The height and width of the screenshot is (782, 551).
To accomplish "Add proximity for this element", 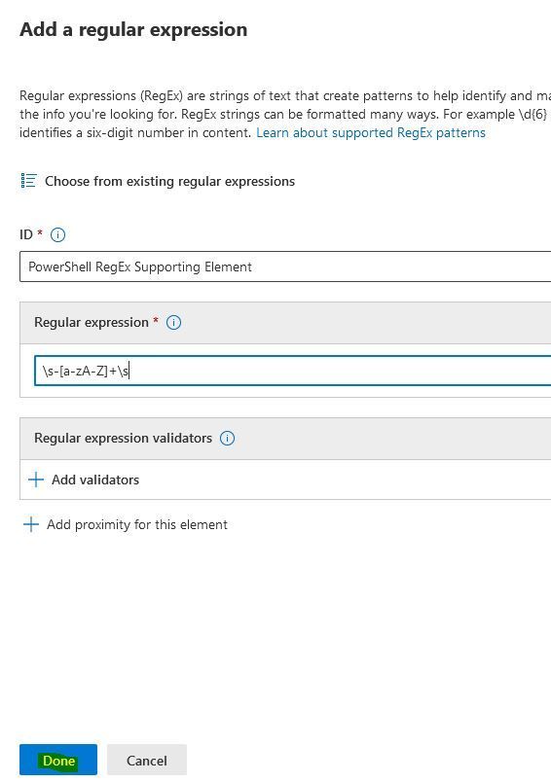I will (136, 524).
